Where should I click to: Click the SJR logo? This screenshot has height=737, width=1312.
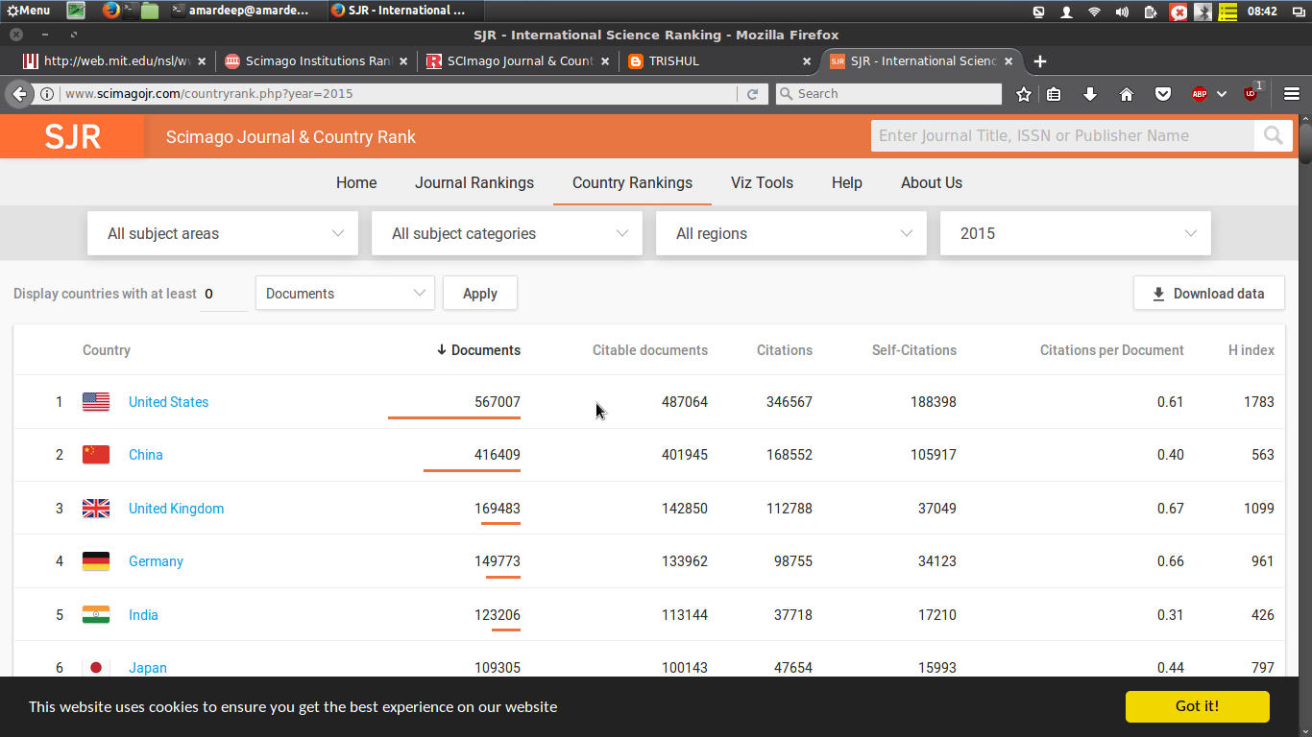tap(72, 136)
